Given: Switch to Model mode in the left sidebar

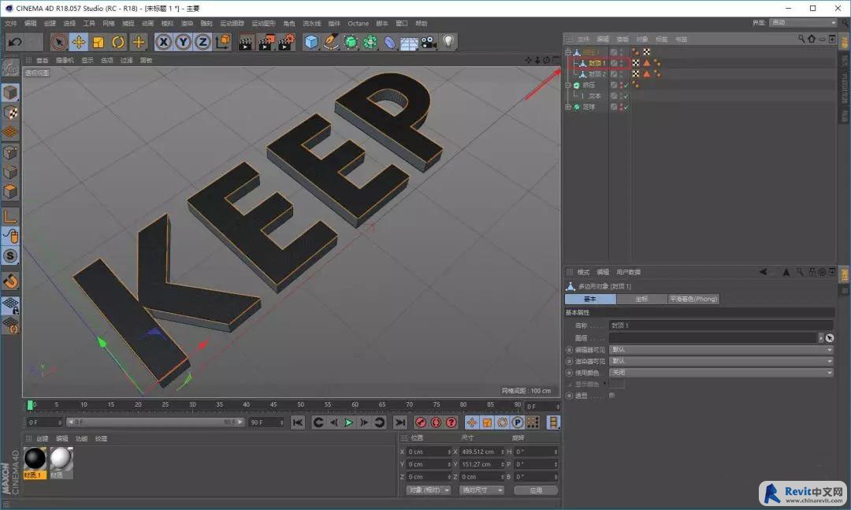Looking at the screenshot, I should (x=10, y=93).
